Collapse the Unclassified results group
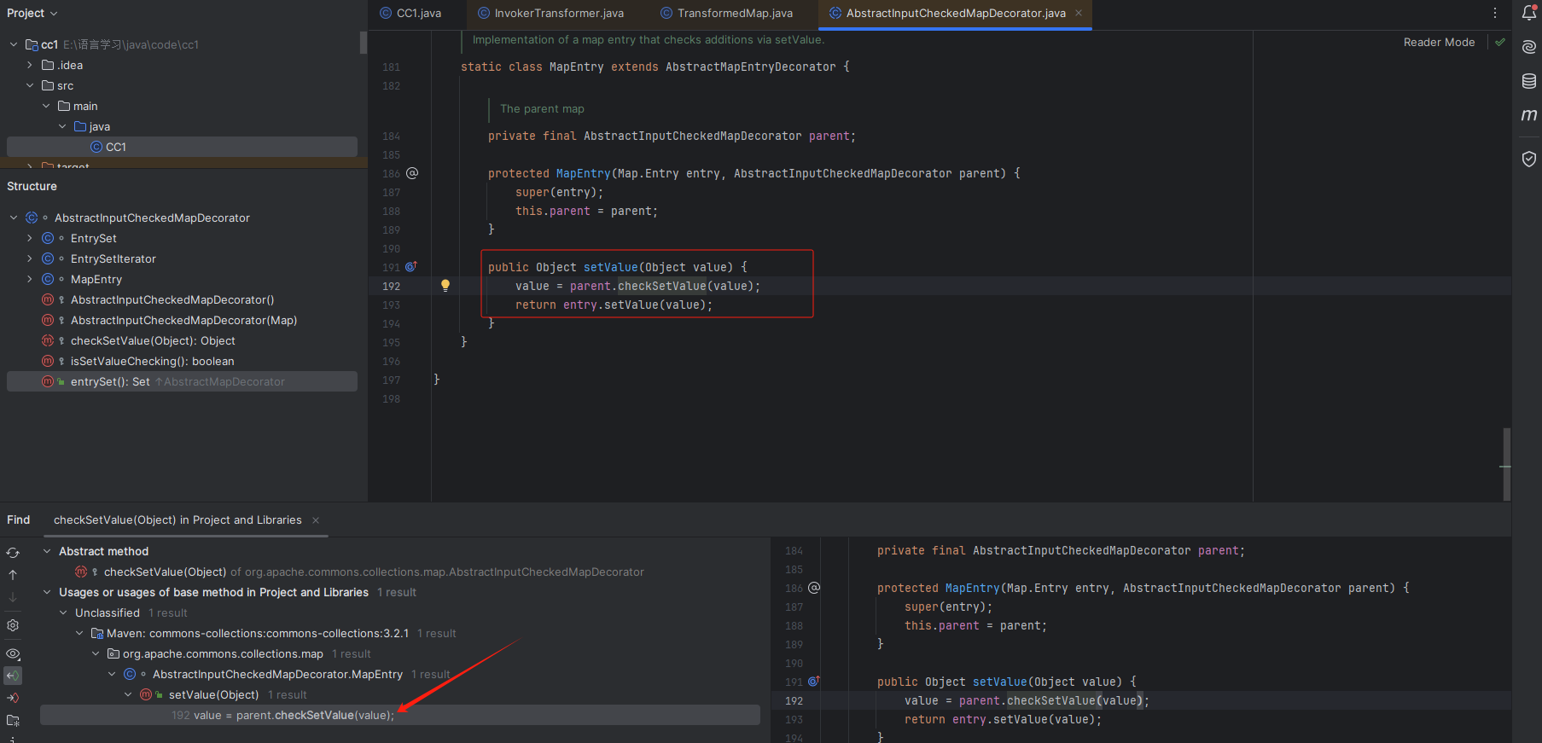This screenshot has height=743, width=1542. (x=63, y=612)
